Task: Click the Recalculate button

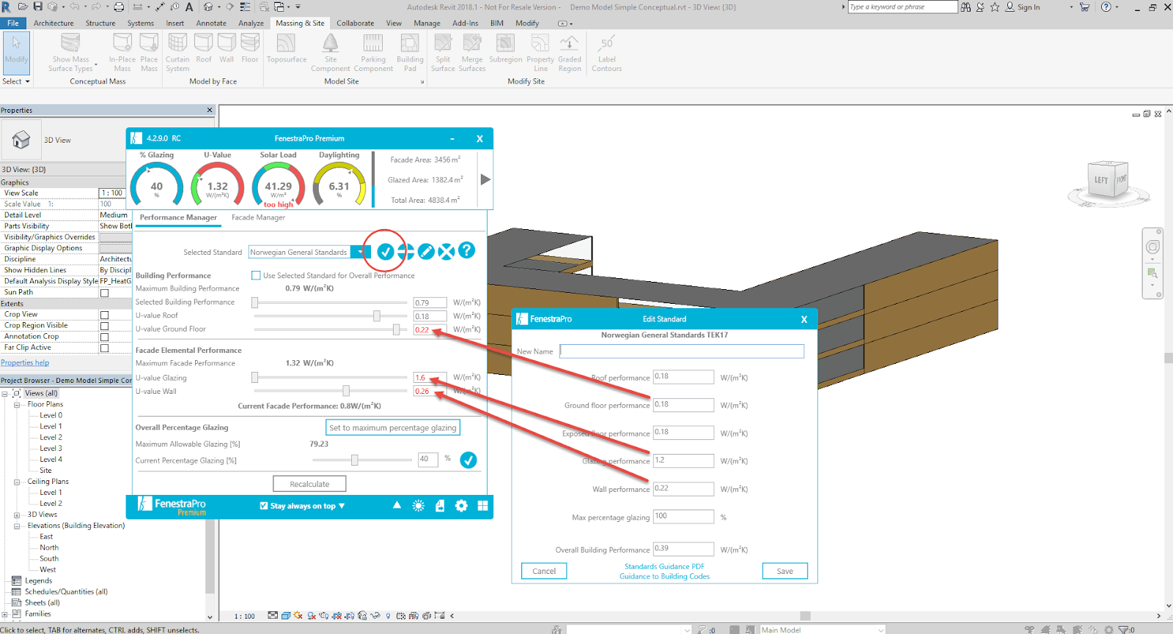Action: point(309,484)
